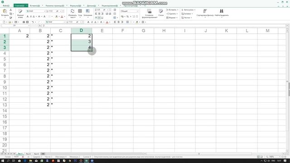Click the Print preview icon in quick toolbar
This screenshot has width=290, height=163.
pyautogui.click(x=27, y=22)
